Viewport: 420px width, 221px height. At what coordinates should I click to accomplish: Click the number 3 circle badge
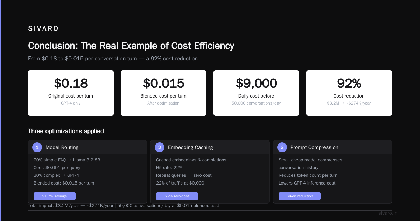pos(282,147)
